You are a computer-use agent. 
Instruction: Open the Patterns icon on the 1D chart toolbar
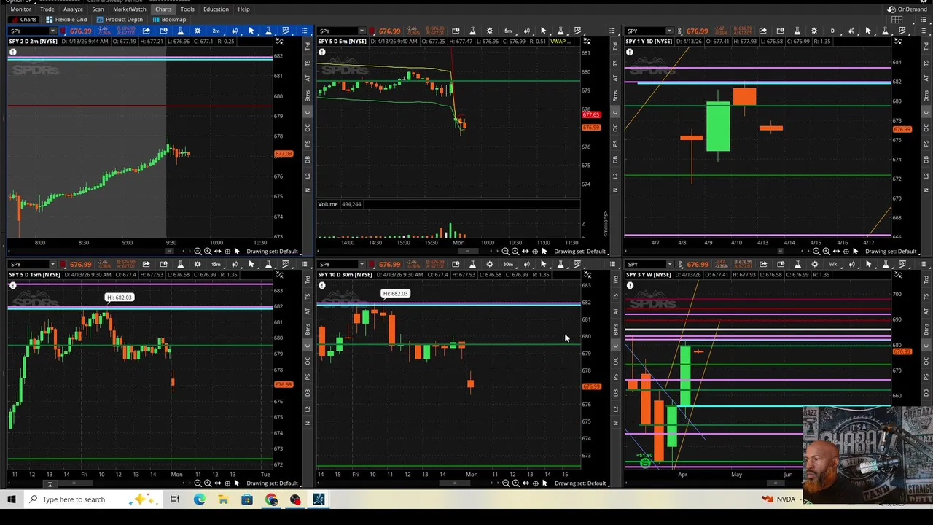point(903,31)
